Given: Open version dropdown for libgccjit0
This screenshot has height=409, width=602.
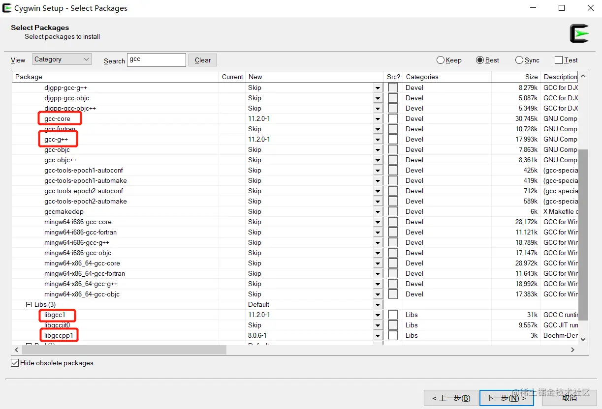Looking at the screenshot, I should [x=378, y=325].
